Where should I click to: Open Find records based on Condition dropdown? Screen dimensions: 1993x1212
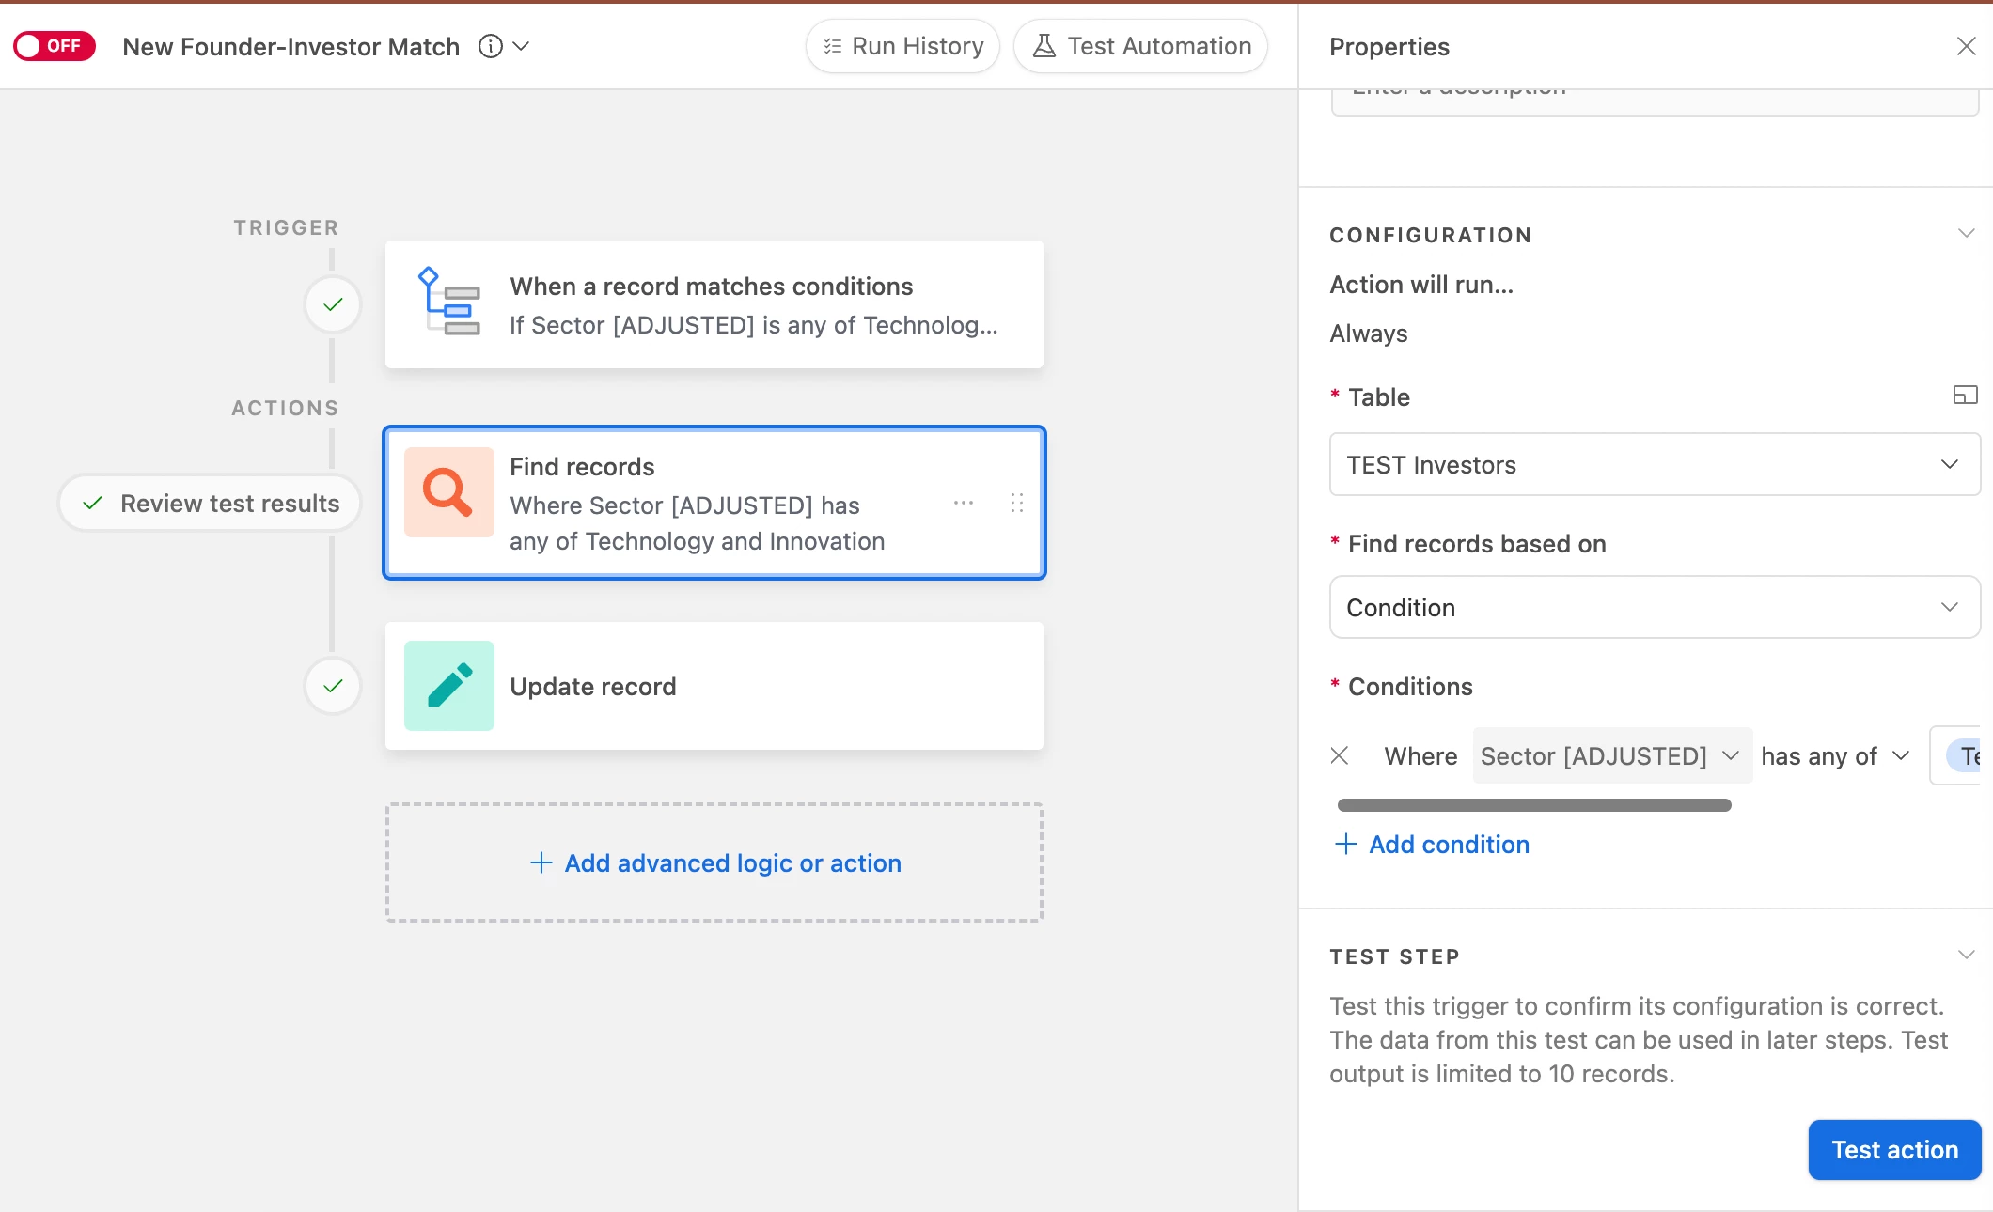point(1655,607)
